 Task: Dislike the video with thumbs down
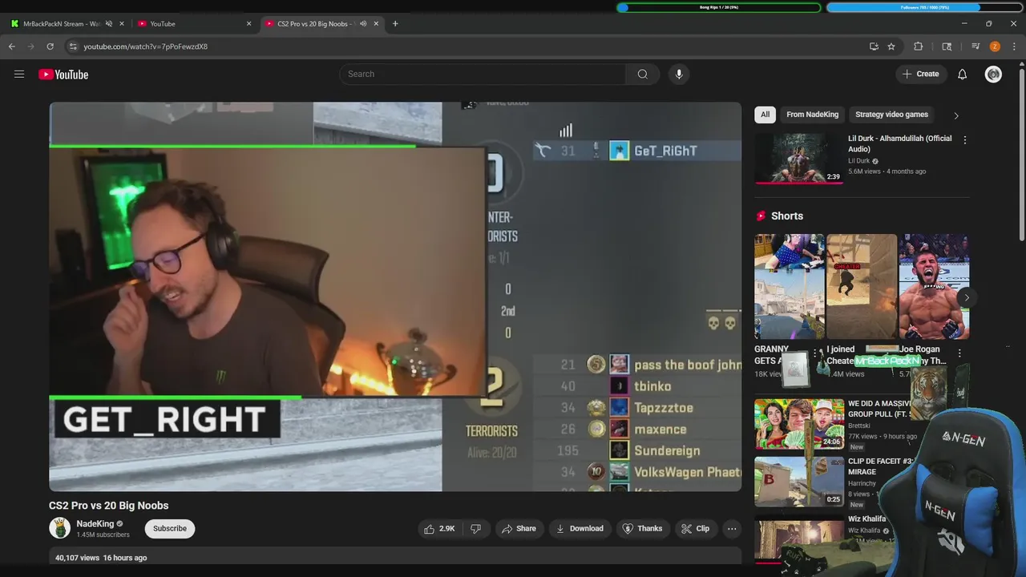[475, 529]
